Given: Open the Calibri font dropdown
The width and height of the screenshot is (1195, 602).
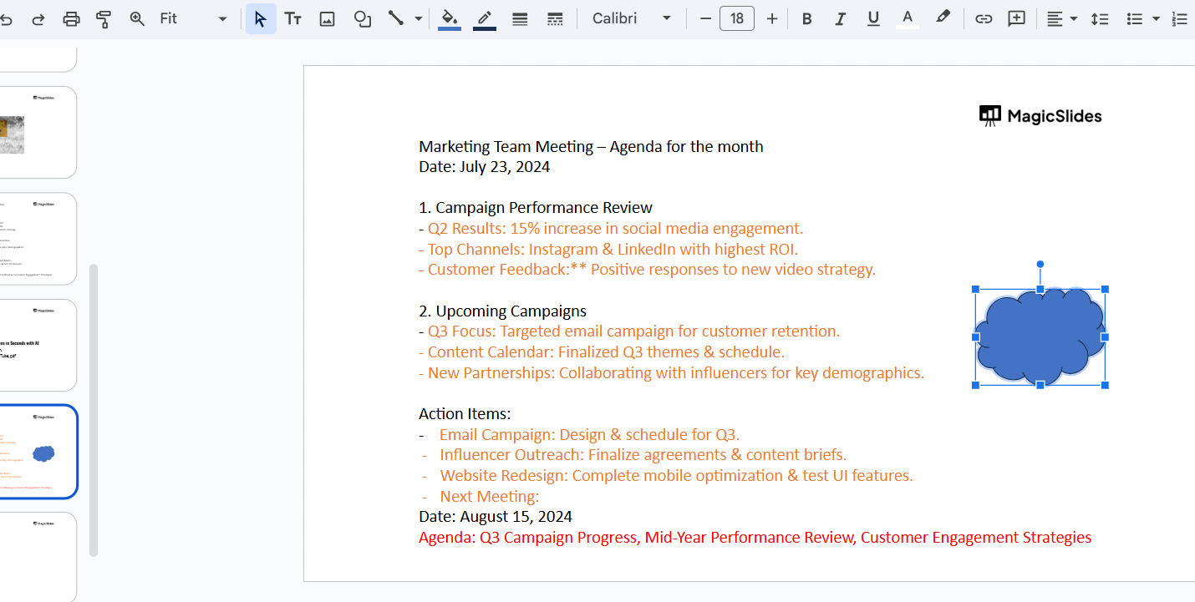Looking at the screenshot, I should pos(631,18).
